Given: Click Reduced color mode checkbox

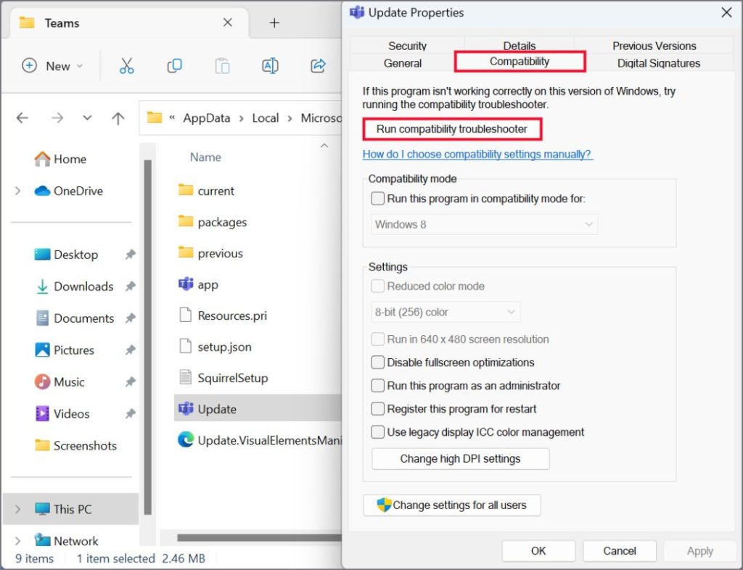Looking at the screenshot, I should tap(377, 286).
